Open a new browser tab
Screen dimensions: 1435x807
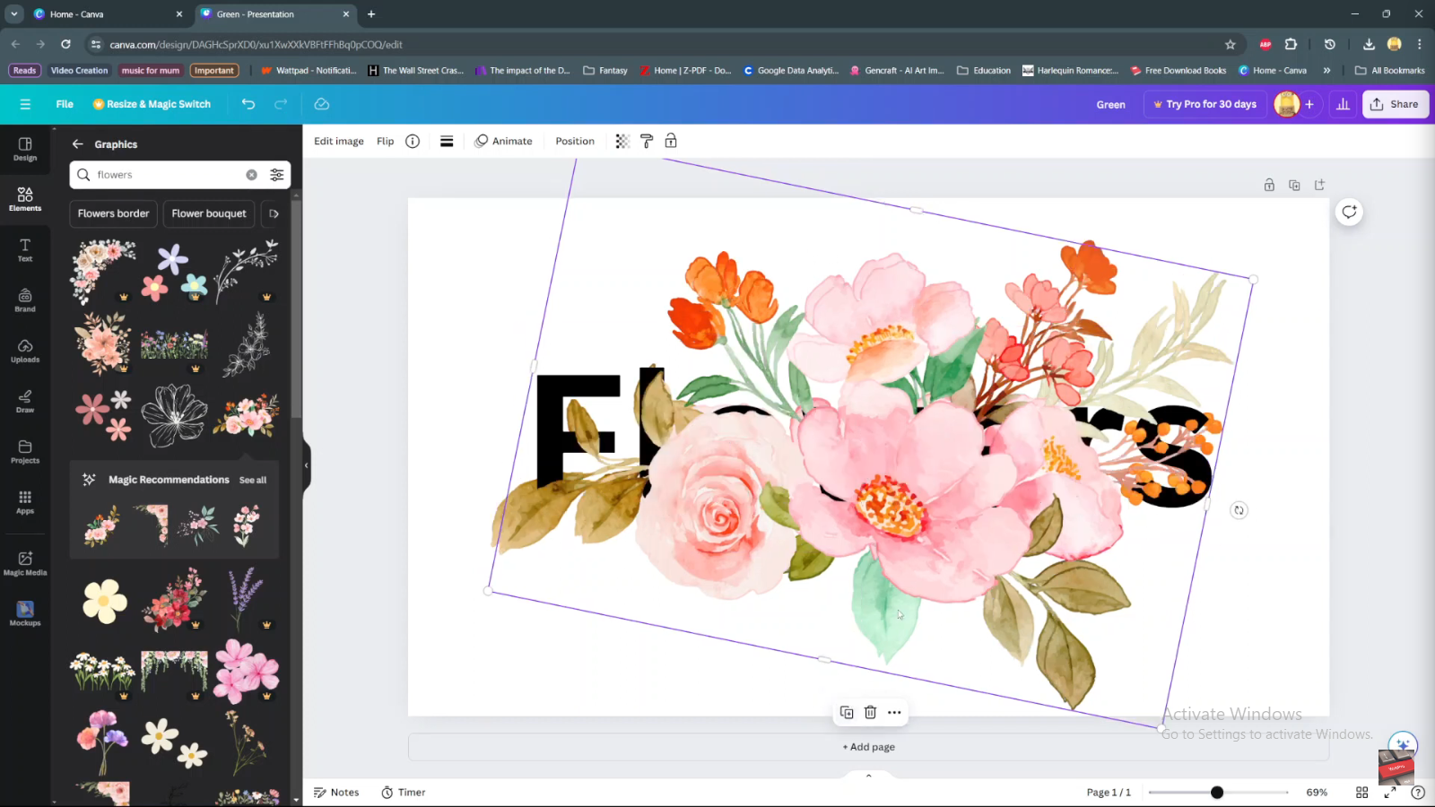pyautogui.click(x=371, y=14)
